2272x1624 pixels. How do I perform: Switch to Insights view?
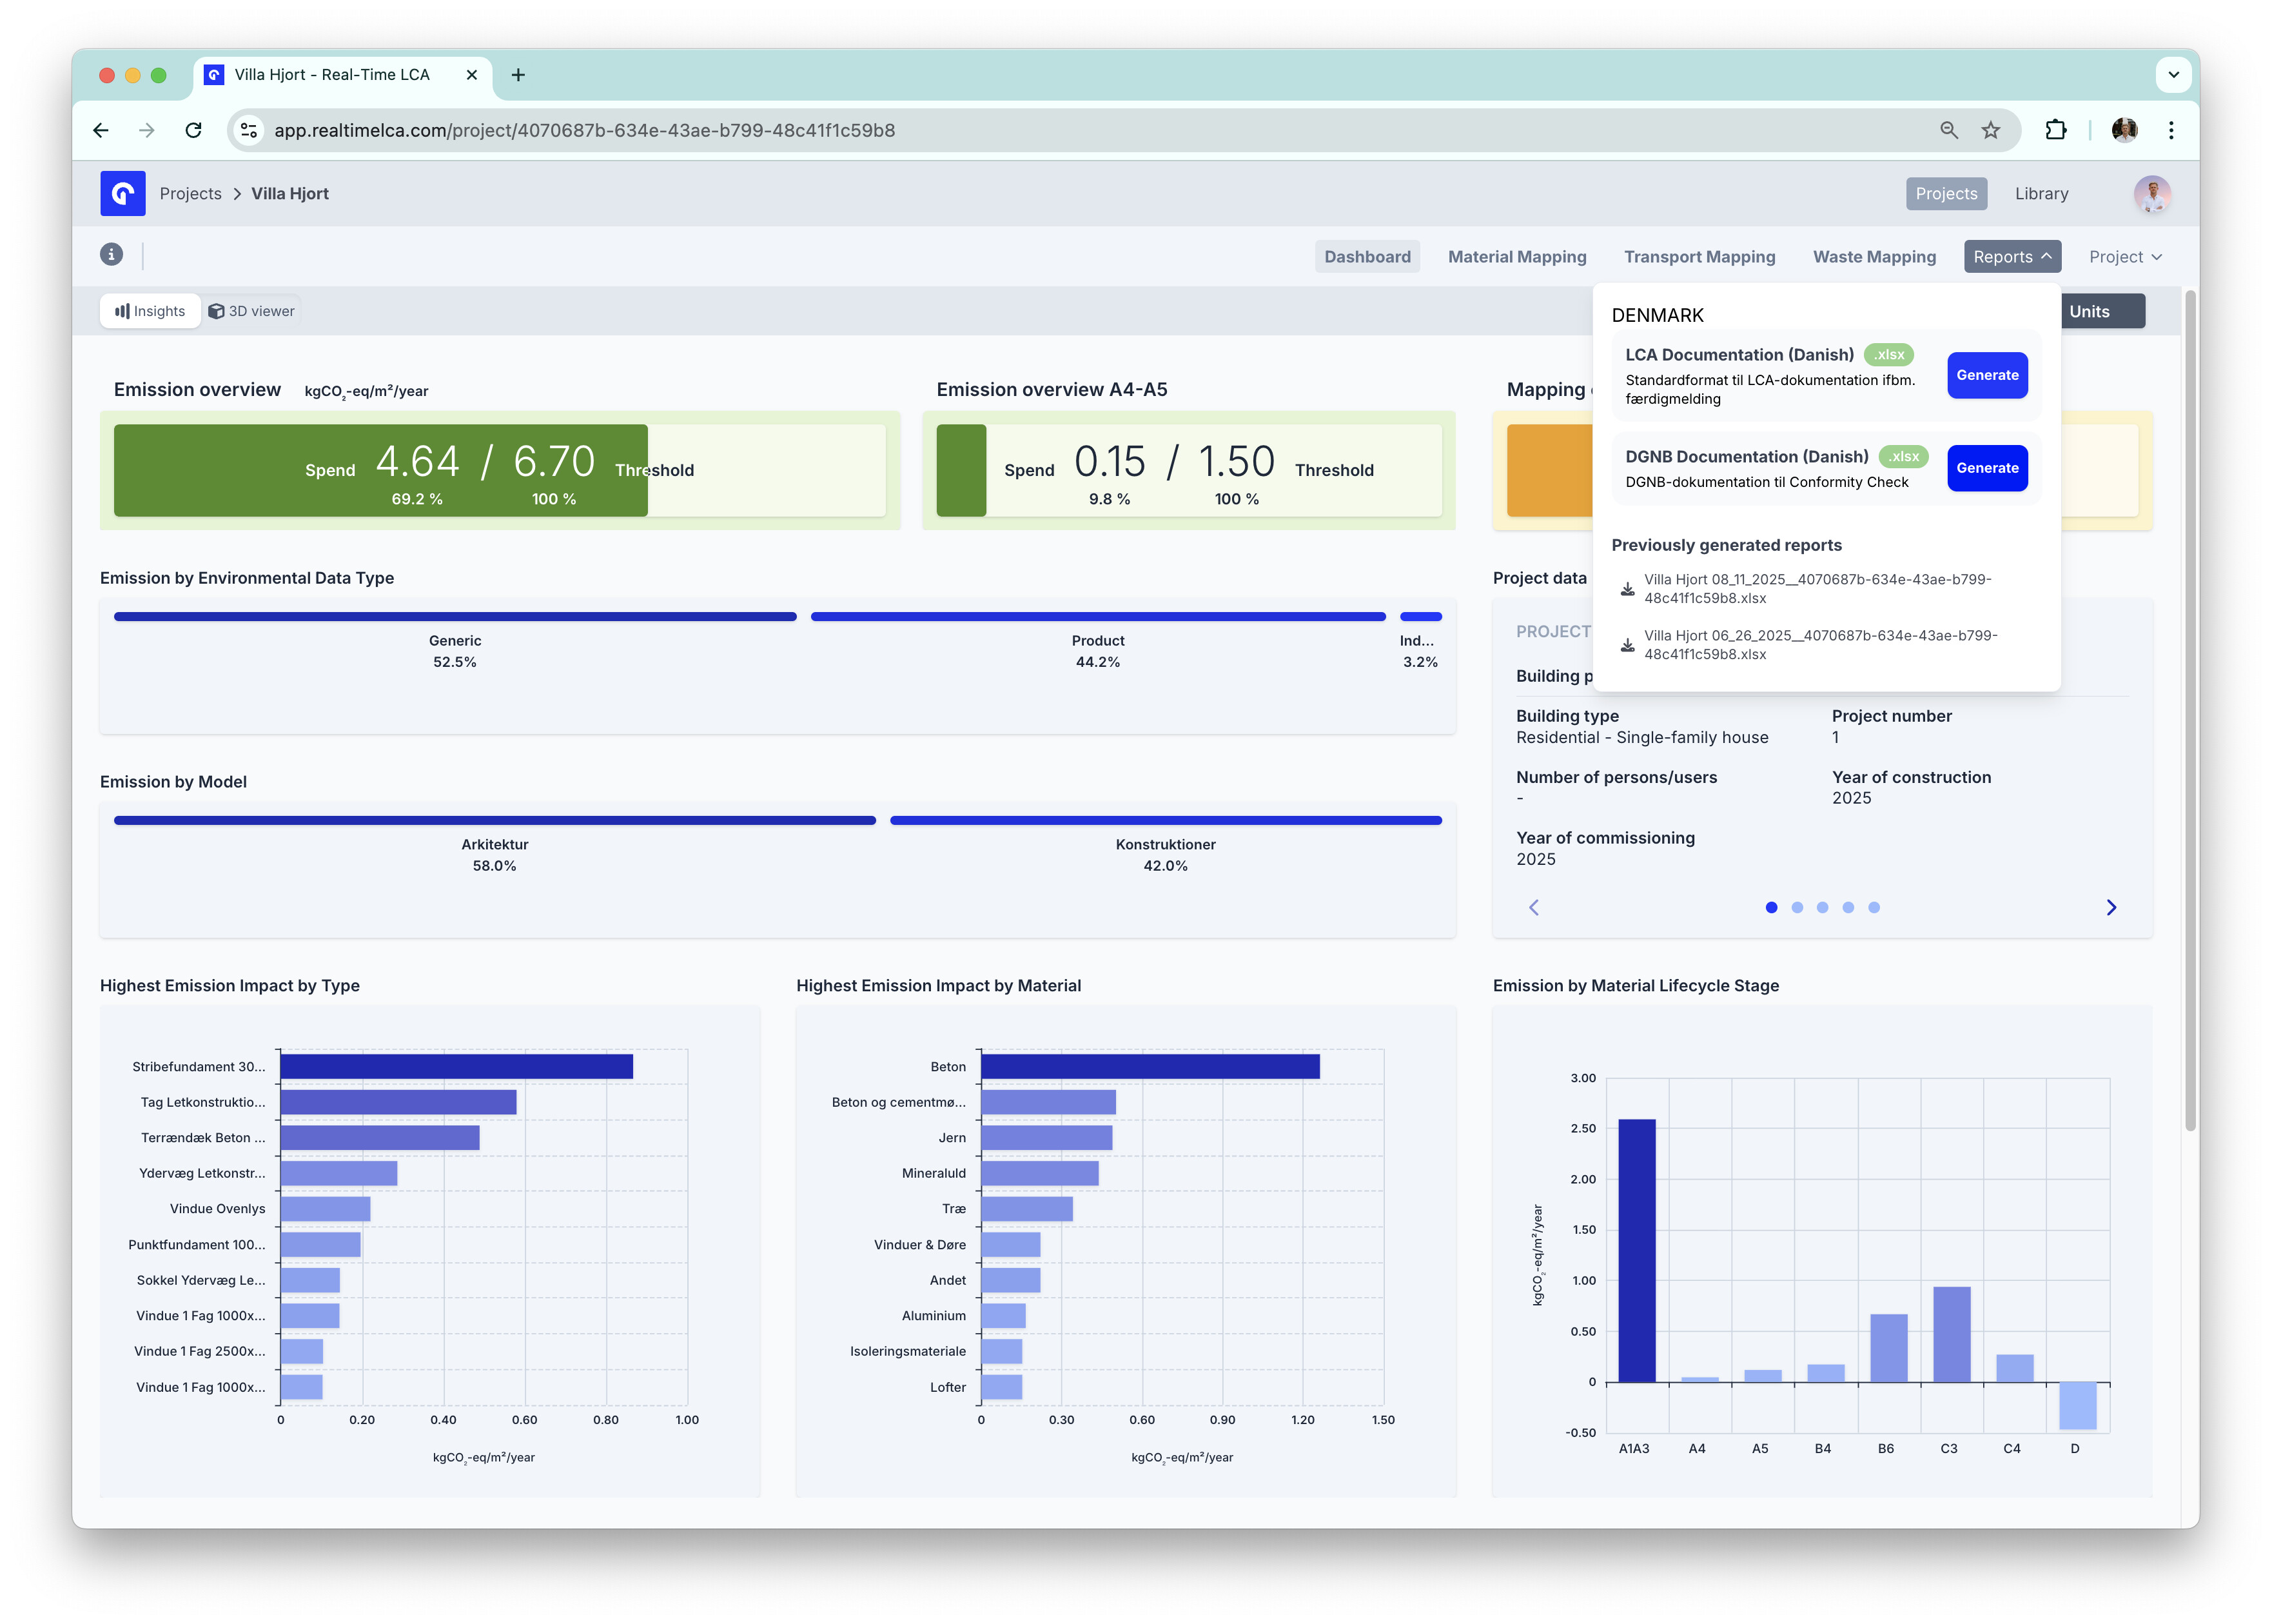150,311
